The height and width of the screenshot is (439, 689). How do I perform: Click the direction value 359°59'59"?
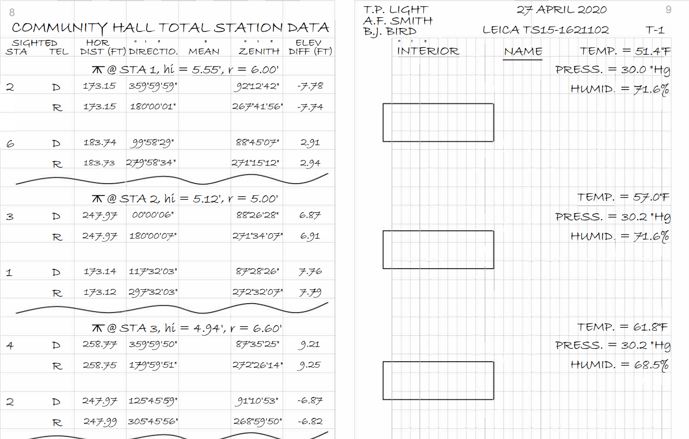coord(153,86)
